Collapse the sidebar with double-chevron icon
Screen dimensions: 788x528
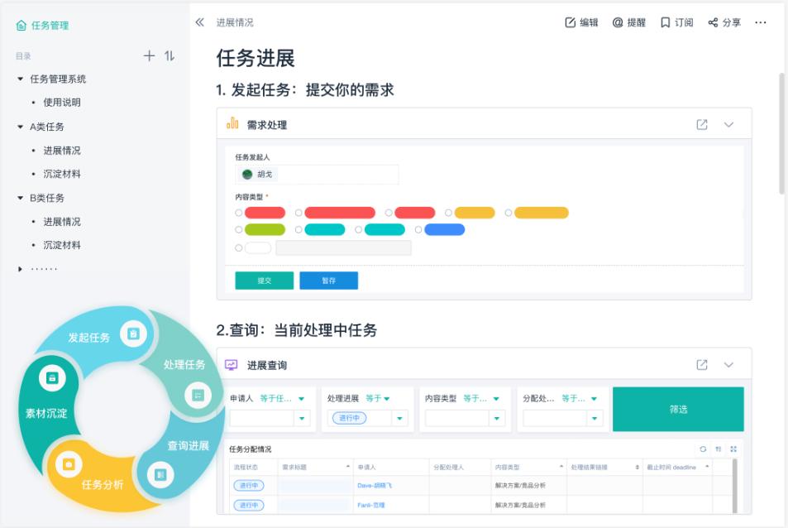199,22
